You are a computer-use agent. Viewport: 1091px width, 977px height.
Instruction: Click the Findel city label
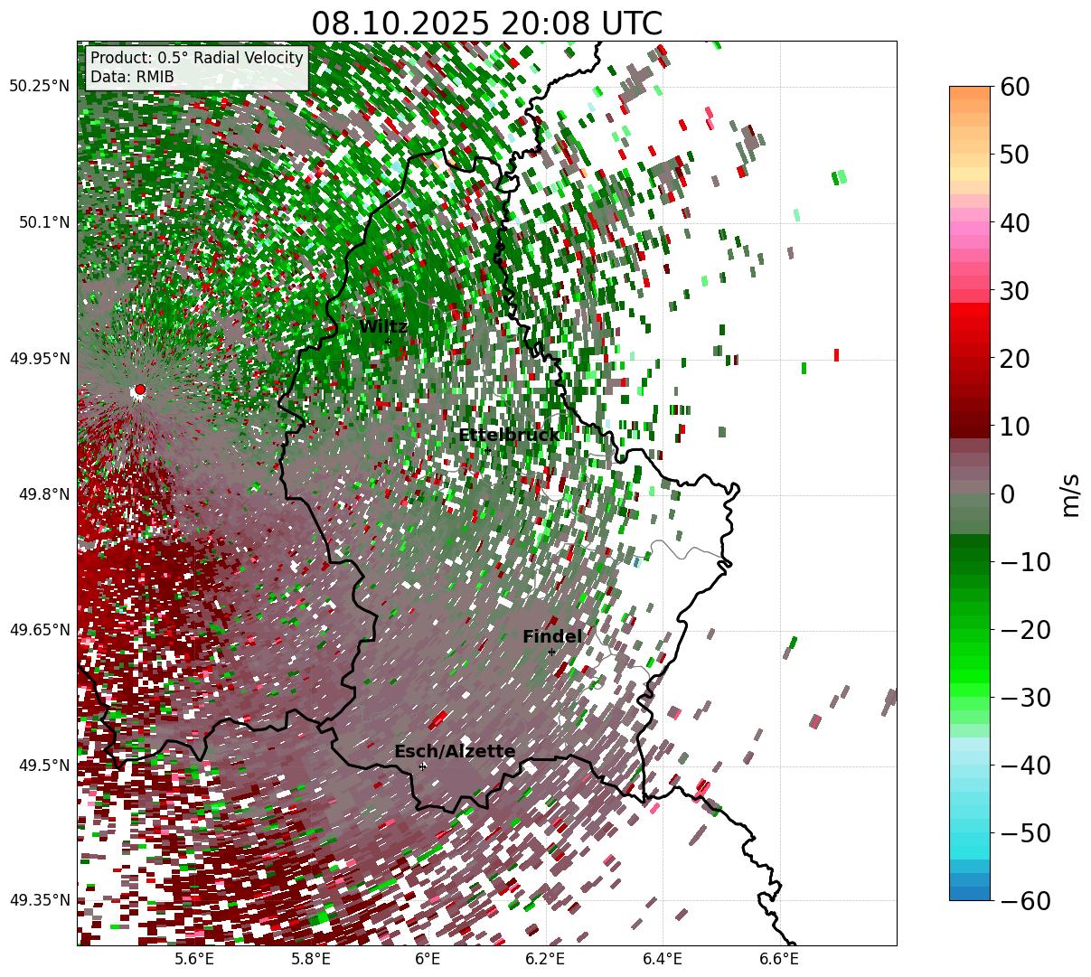552,636
